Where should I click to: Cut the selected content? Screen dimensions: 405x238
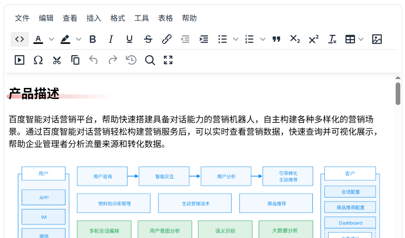57,60
